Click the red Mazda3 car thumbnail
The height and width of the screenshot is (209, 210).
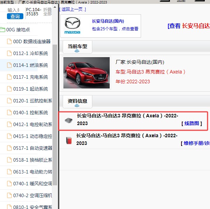(86, 73)
